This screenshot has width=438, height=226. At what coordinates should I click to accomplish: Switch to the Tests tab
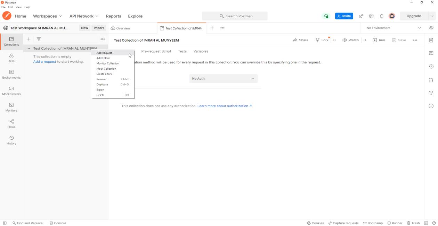[182, 51]
